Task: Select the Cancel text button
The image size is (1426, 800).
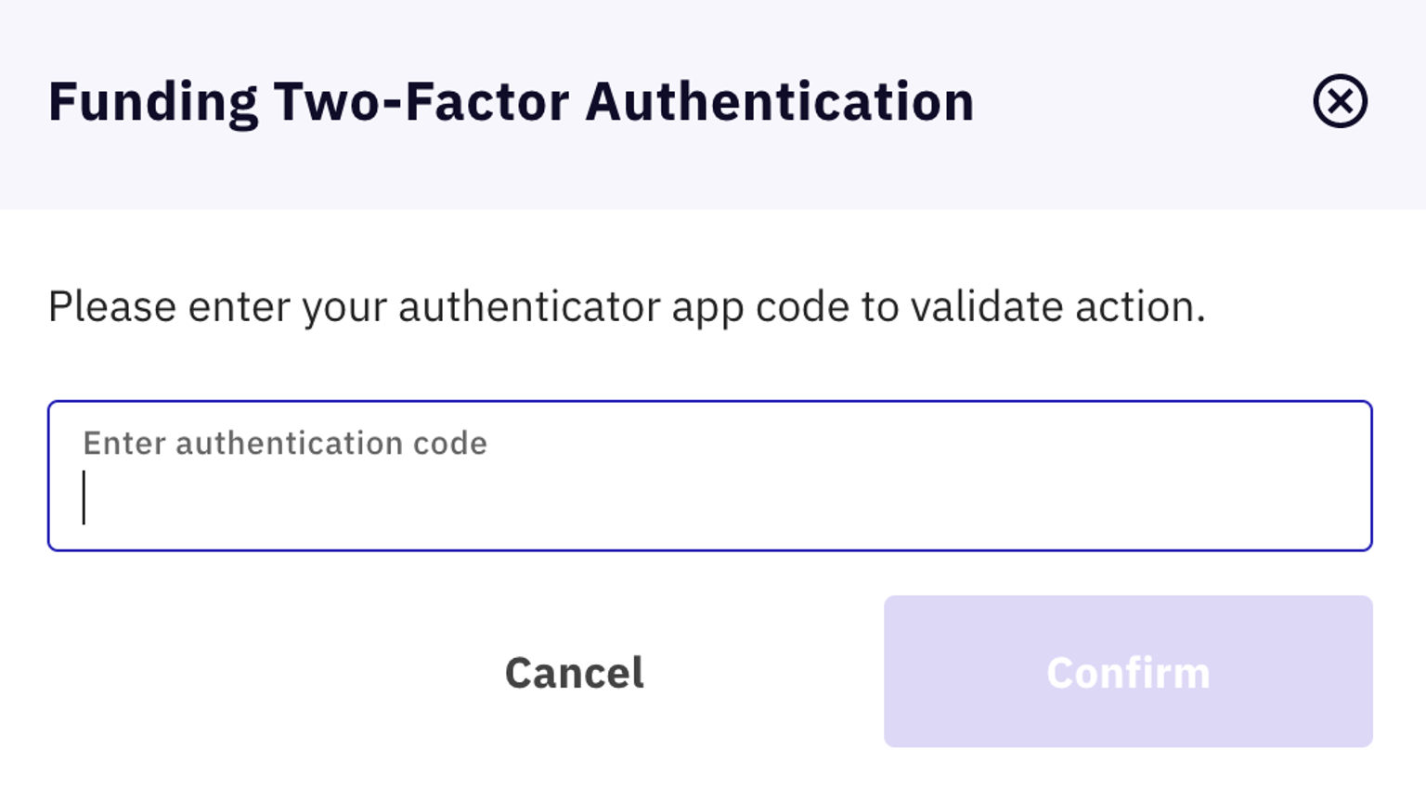Action: 575,671
